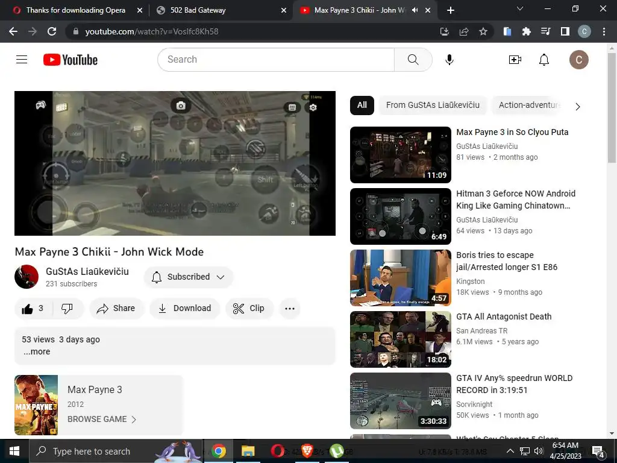The width and height of the screenshot is (617, 463).
Task: Open Max Payne 3 game cover image
Action: [36, 405]
